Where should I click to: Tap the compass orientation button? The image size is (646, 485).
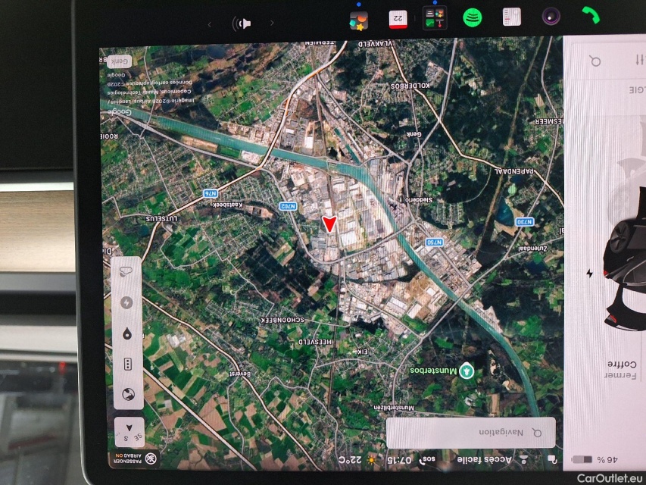click(130, 432)
